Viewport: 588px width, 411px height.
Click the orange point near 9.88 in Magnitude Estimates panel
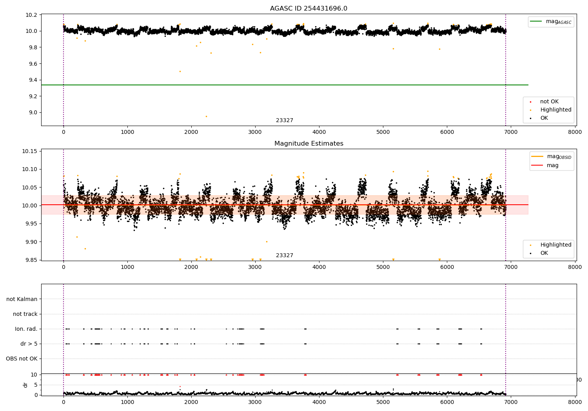(85, 249)
